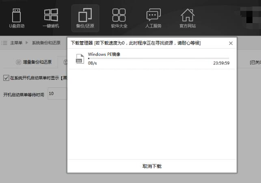Click the Windows PE镜像 download progress bar
The image size is (261, 183).
[x=158, y=59]
